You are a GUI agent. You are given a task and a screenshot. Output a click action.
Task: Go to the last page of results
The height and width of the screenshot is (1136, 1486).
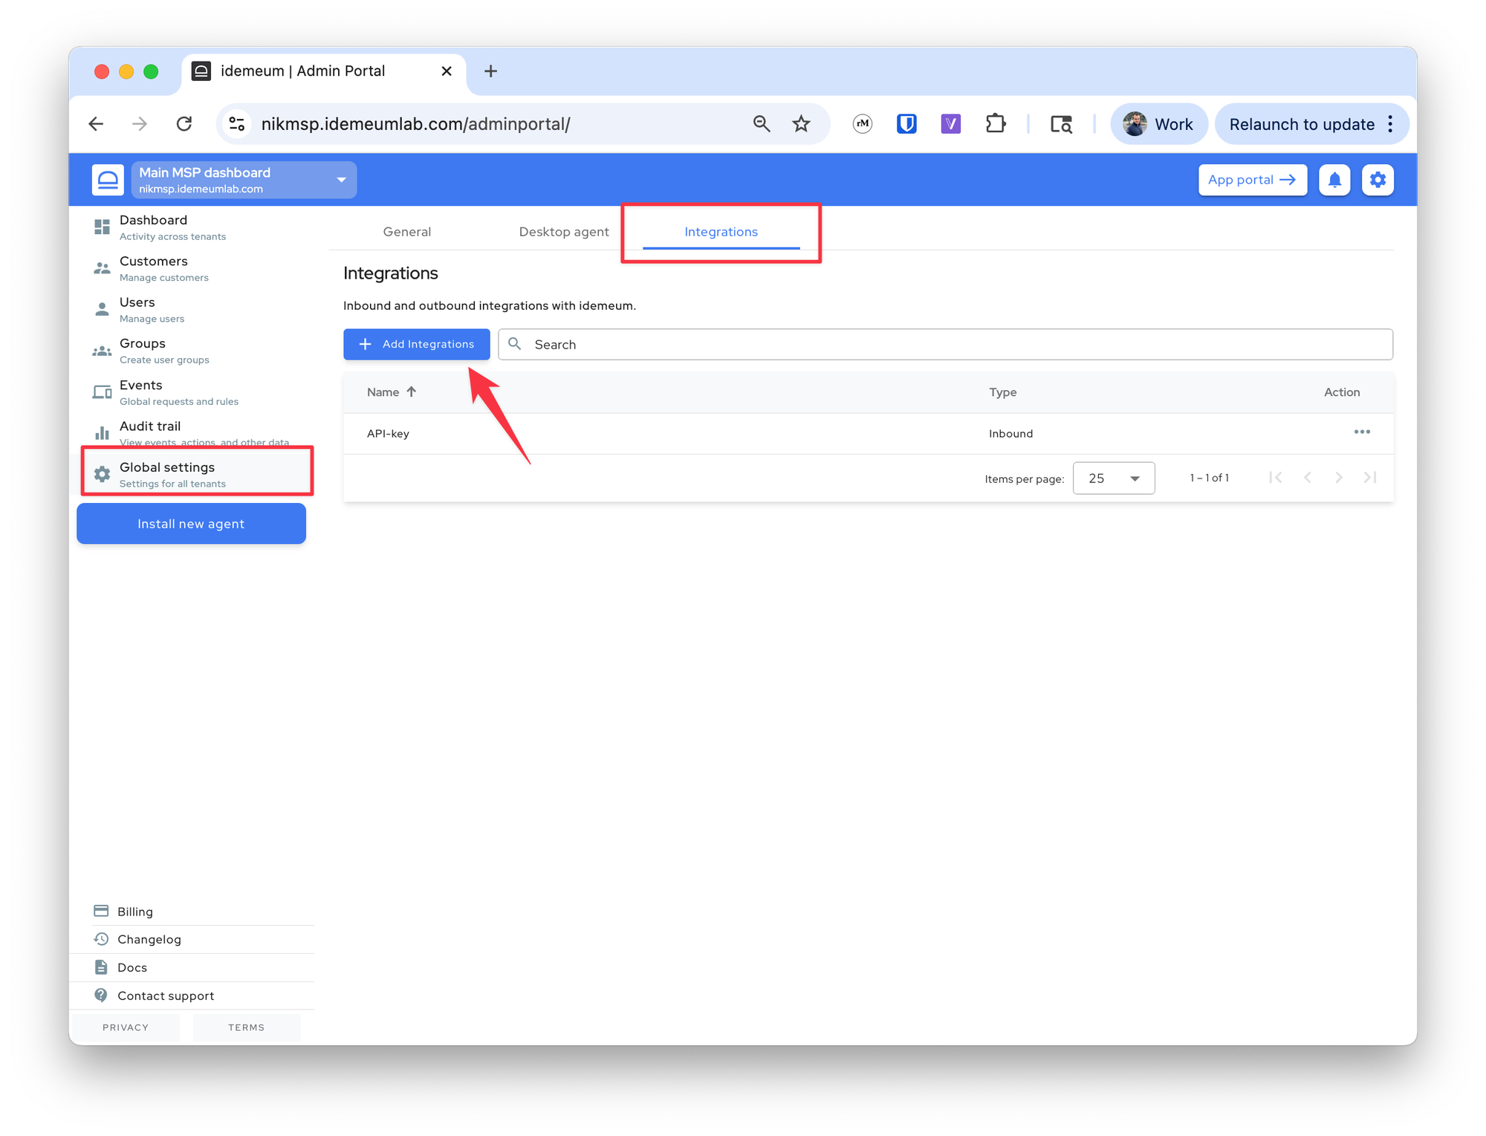(1370, 478)
